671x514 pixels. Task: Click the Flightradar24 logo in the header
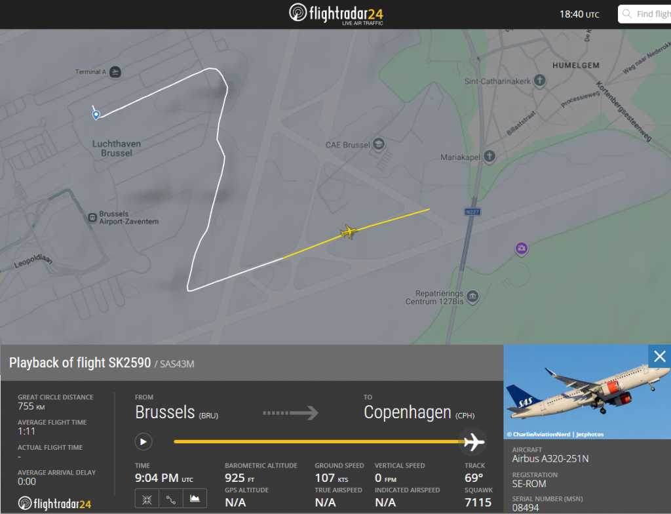[x=335, y=12]
